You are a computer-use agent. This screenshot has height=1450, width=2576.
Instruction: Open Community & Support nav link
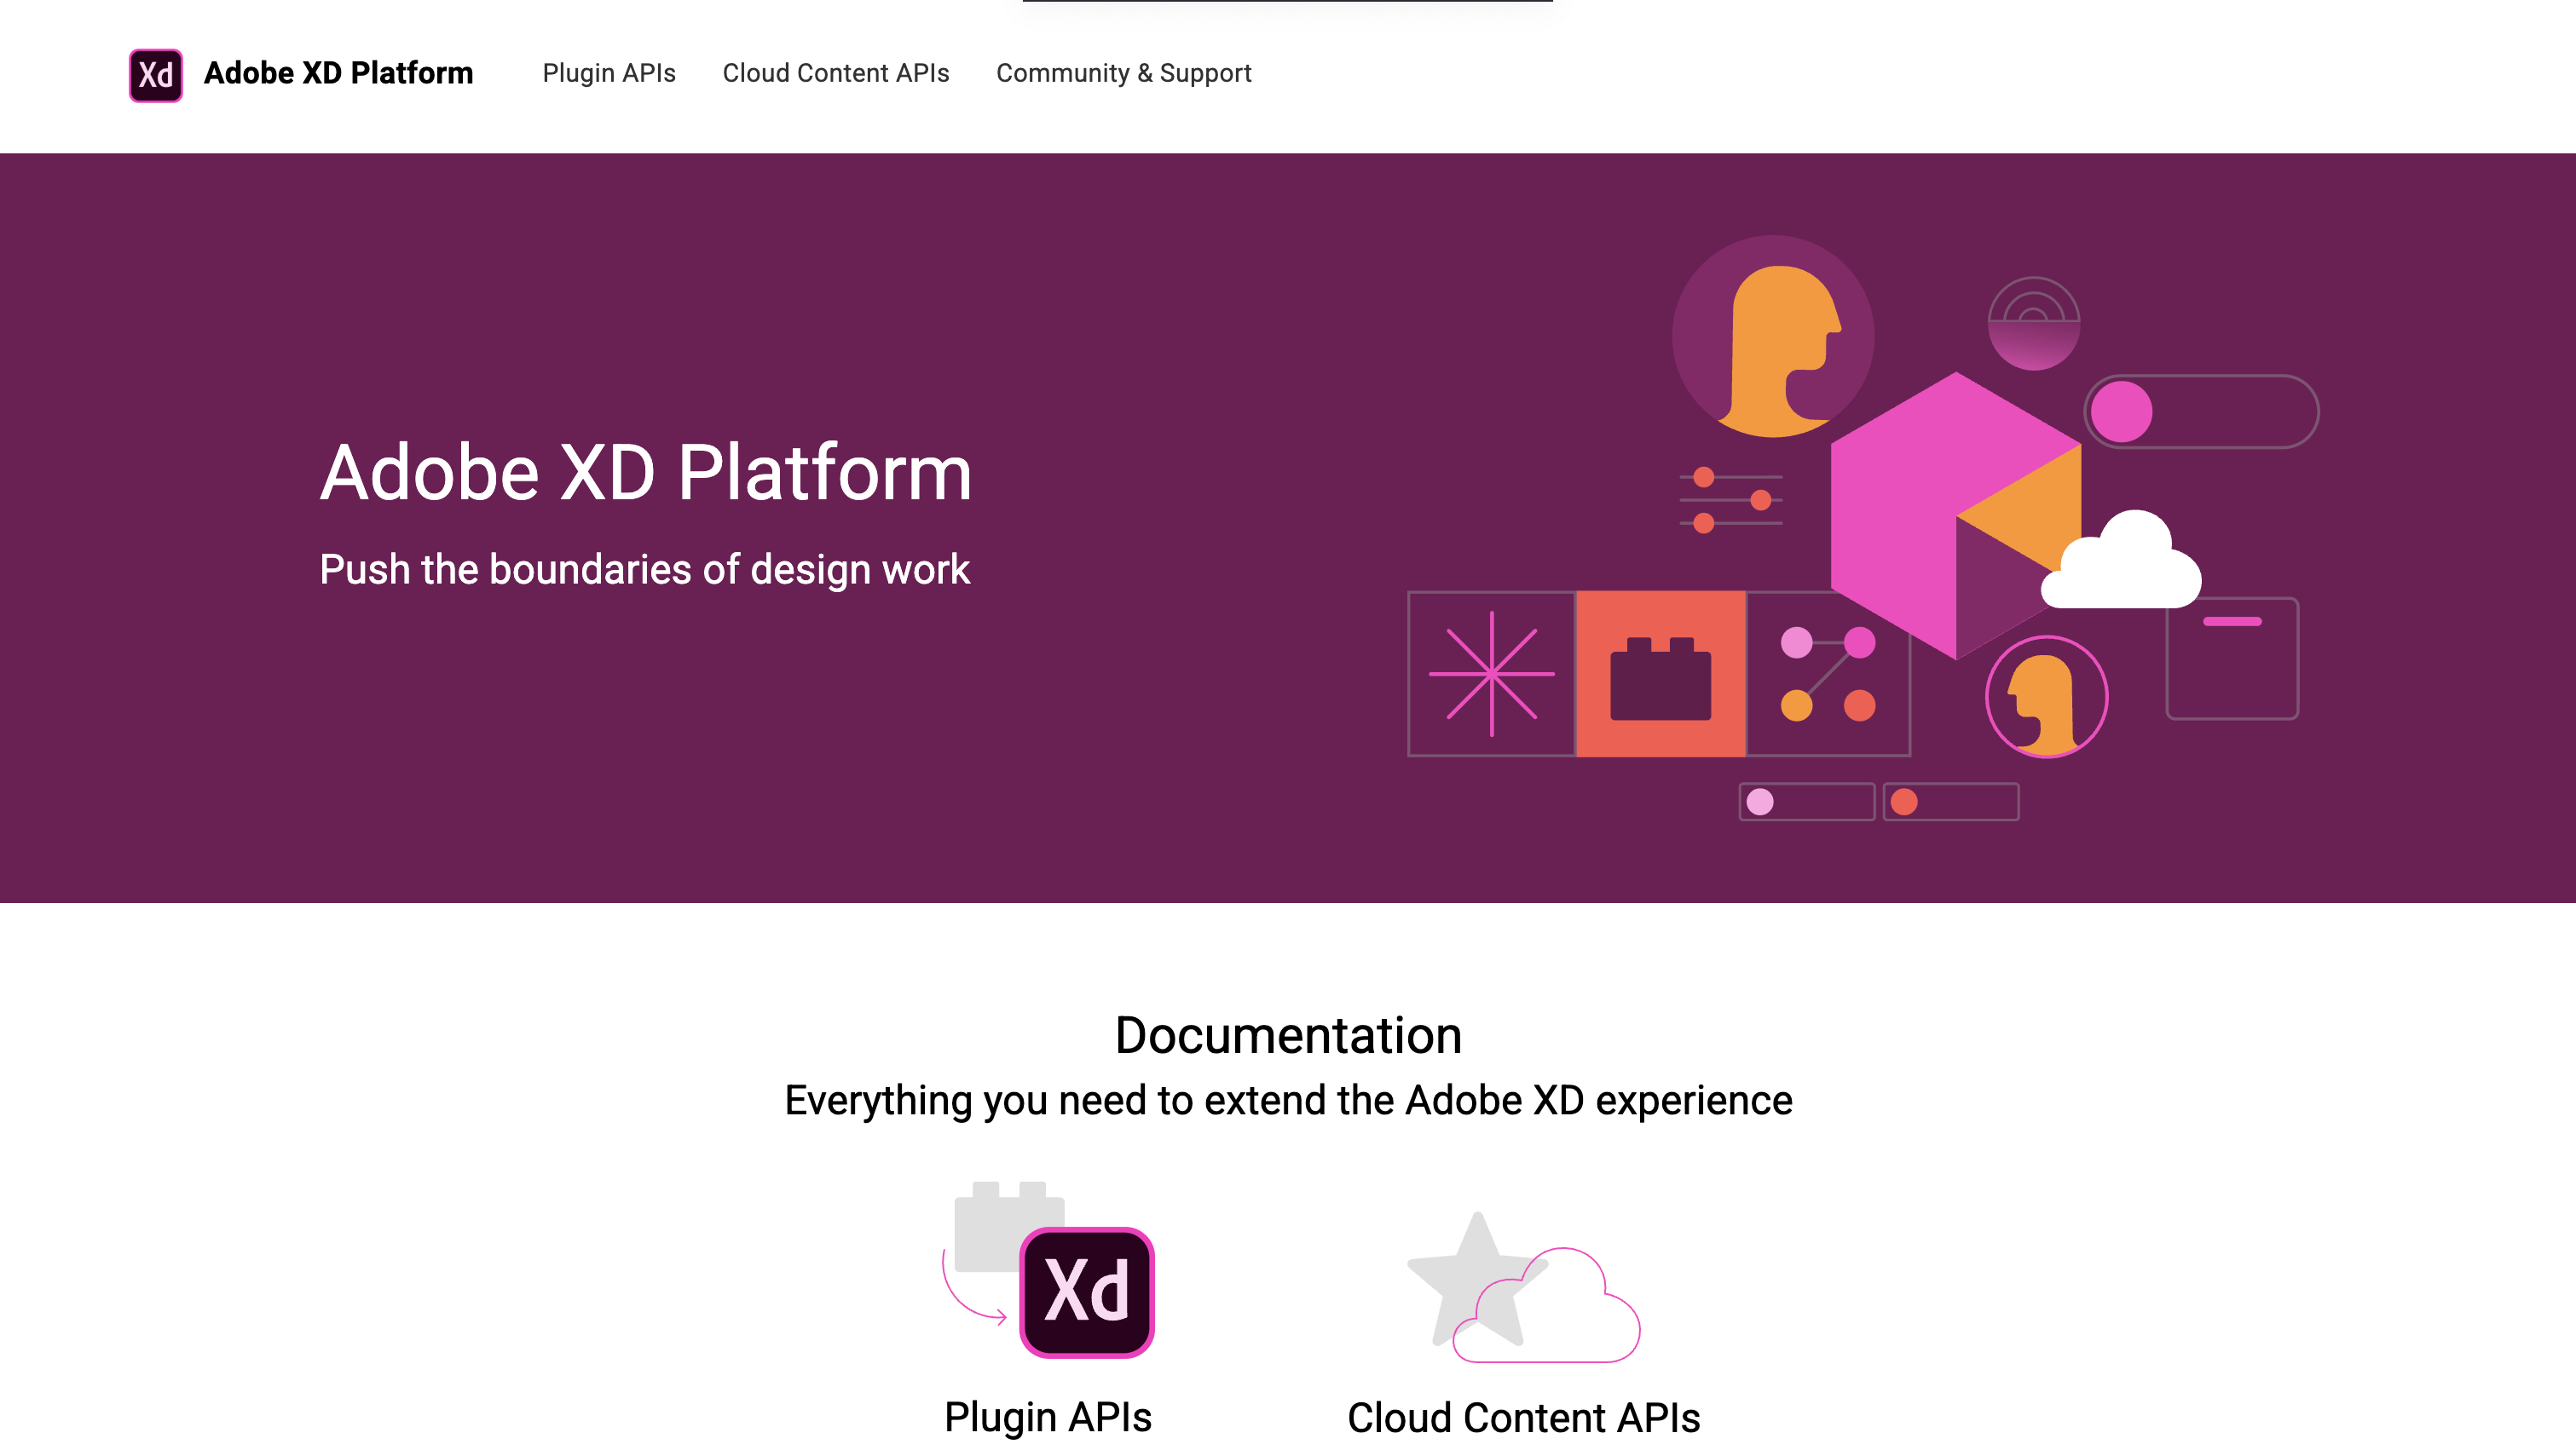click(1123, 73)
